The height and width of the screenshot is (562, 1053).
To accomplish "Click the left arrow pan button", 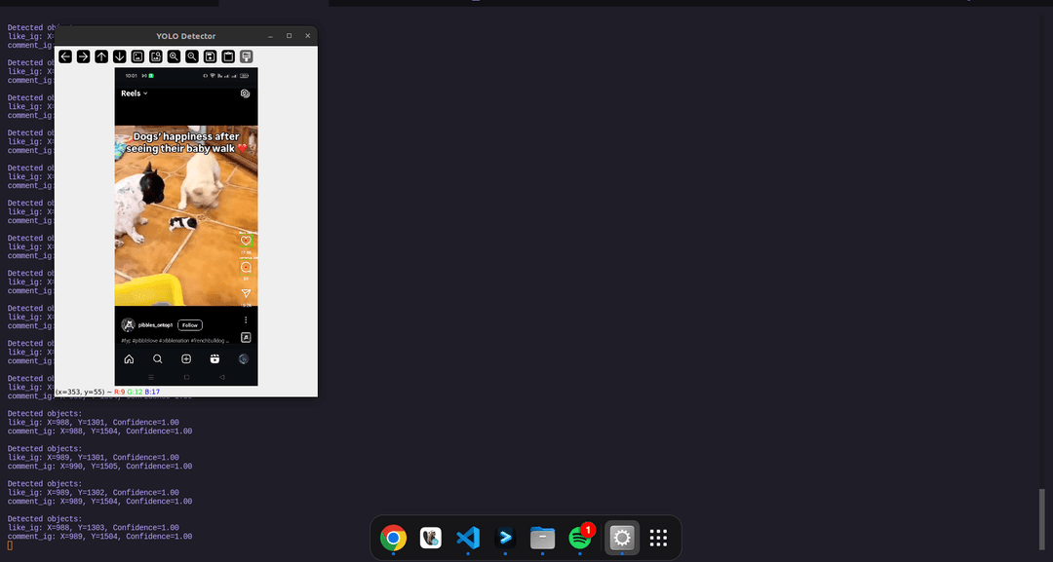I will point(65,56).
